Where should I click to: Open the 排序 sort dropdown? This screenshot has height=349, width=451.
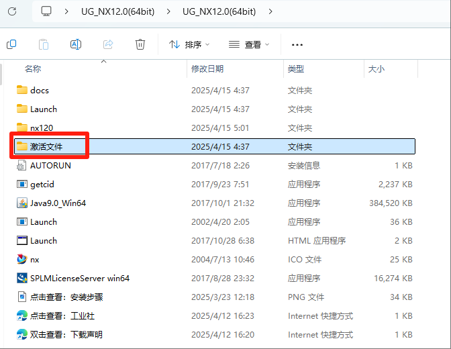tap(189, 44)
